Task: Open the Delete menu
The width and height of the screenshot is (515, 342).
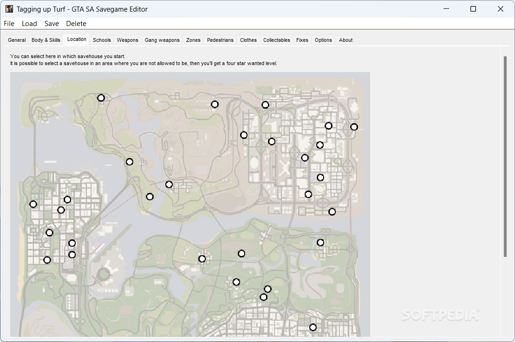Action: [76, 24]
